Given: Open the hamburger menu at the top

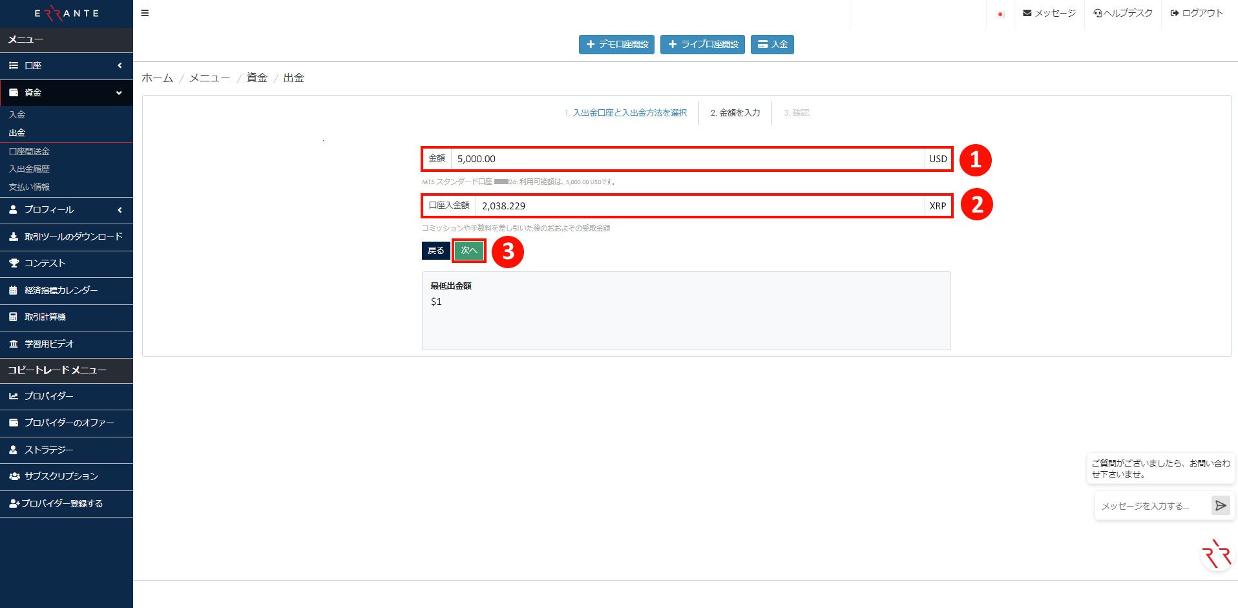Looking at the screenshot, I should [145, 13].
